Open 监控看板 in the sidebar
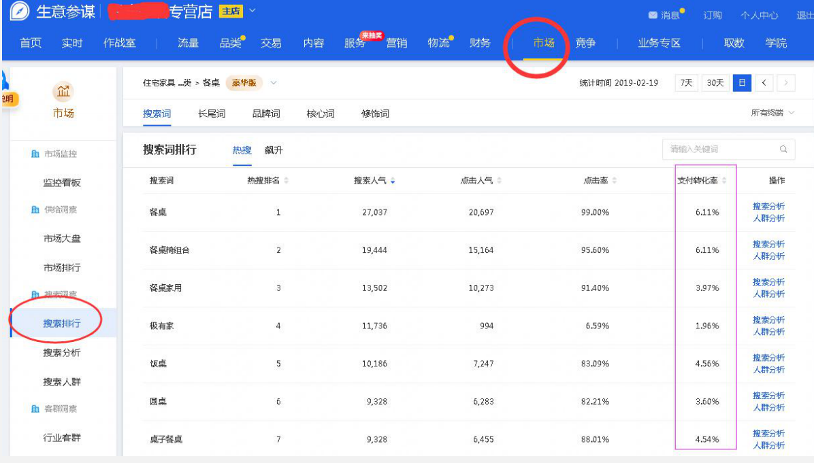The width and height of the screenshot is (814, 463). [x=62, y=182]
